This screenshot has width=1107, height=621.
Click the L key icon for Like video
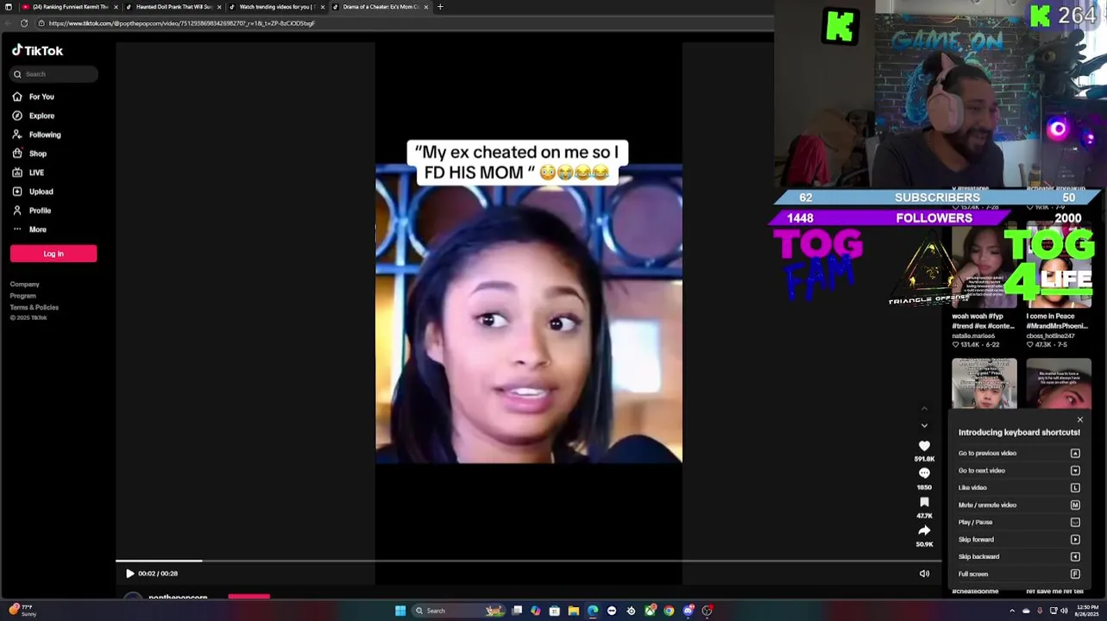pyautogui.click(x=1075, y=487)
